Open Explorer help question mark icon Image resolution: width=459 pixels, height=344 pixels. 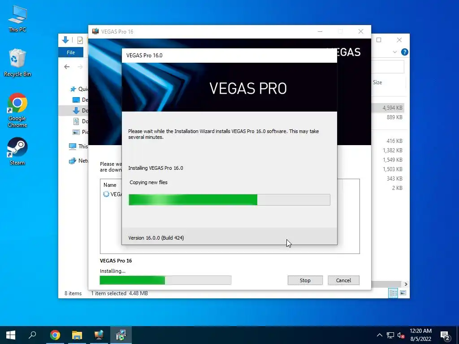click(x=405, y=52)
